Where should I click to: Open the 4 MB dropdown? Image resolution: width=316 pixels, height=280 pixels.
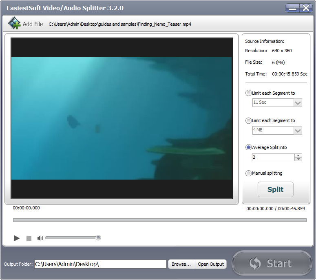[298, 131]
